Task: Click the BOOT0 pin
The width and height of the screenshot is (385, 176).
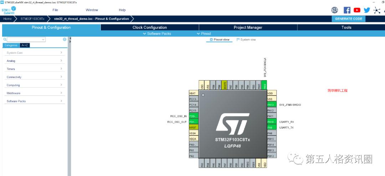Action: [225, 85]
